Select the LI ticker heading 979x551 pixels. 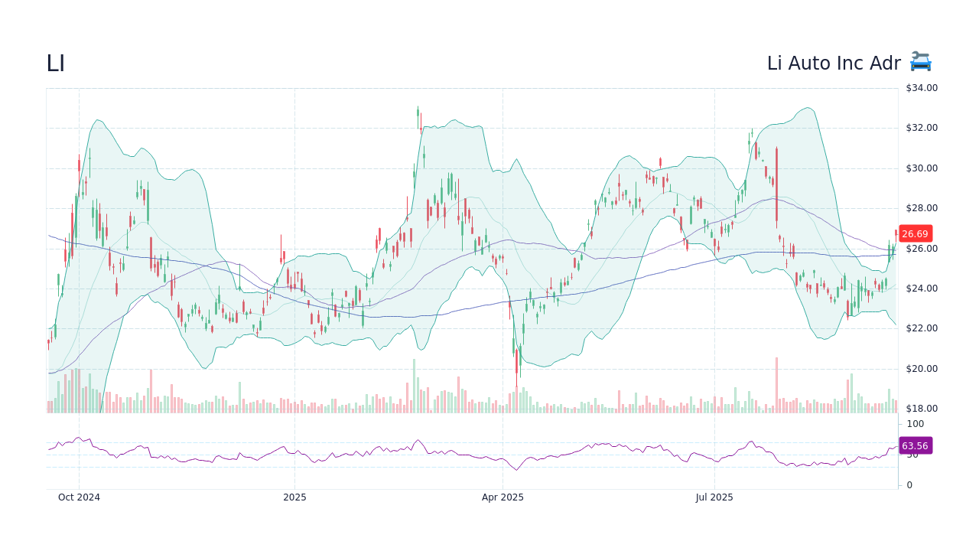pos(54,63)
